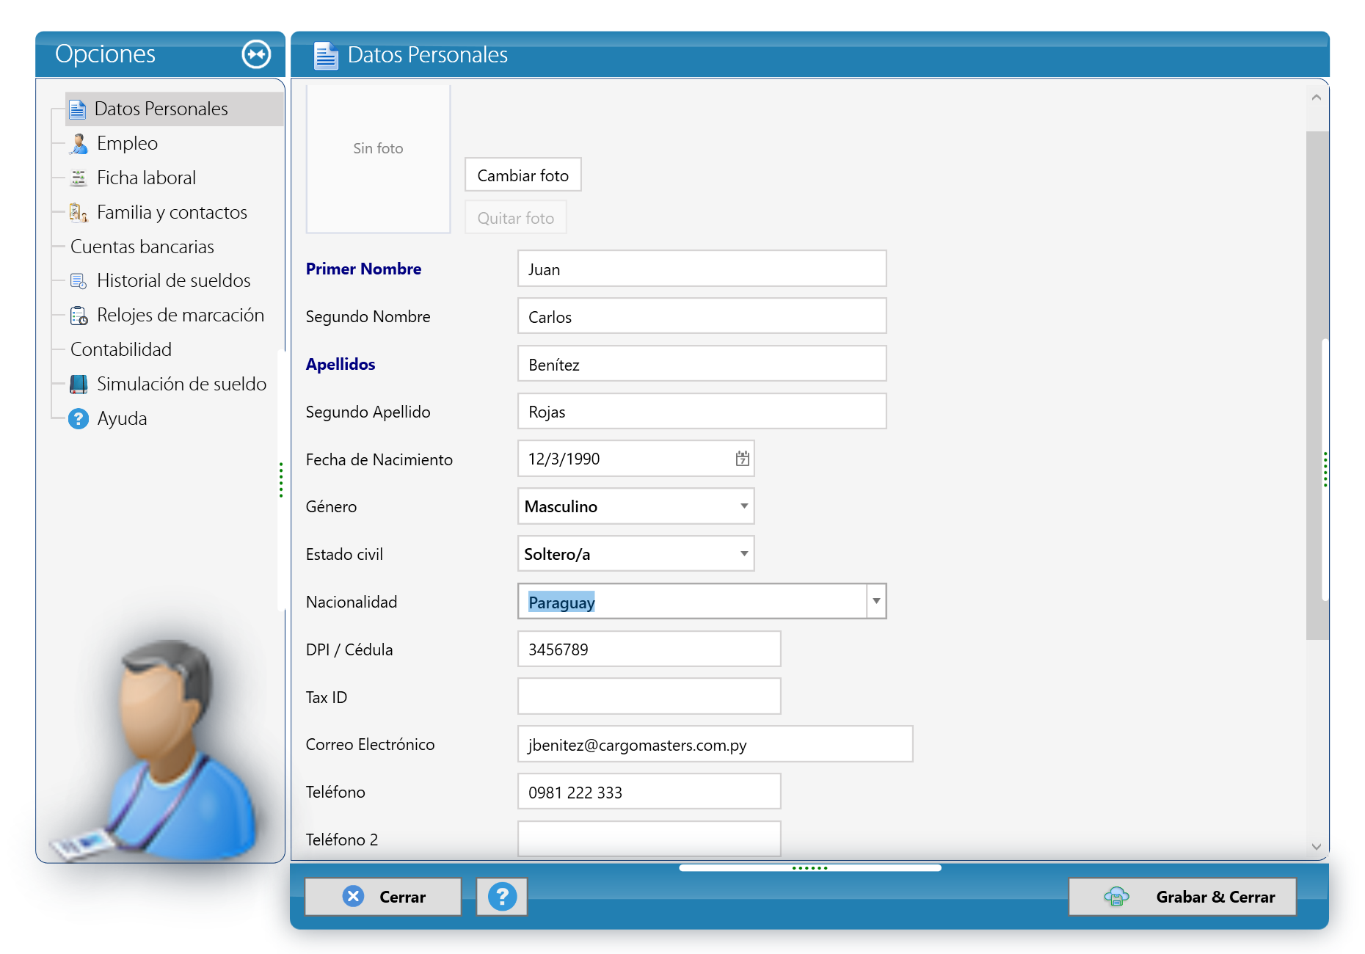This screenshot has height=954, width=1365.
Task: Open Simulación de sueldo section
Action: [x=182, y=385]
